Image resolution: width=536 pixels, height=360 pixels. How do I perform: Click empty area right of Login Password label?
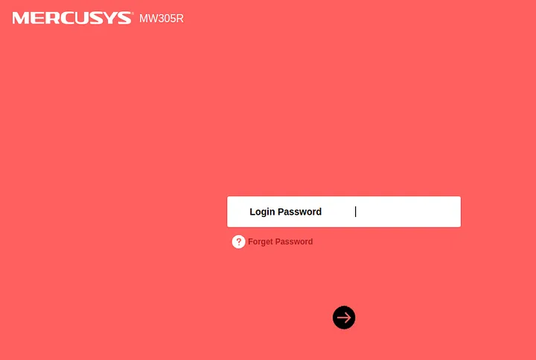coord(406,212)
